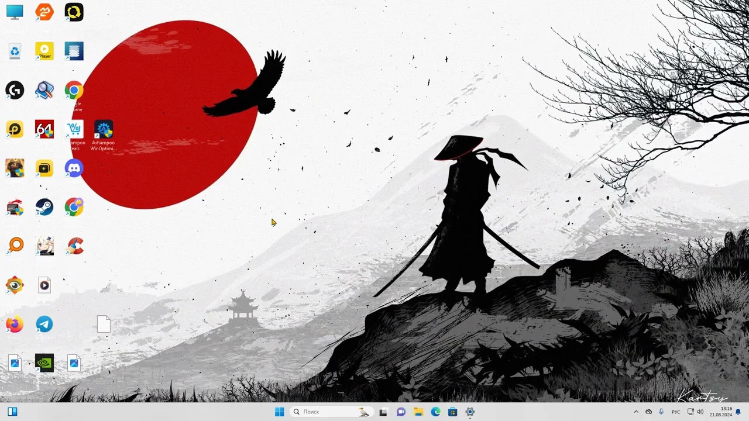Select the Recycle Bin desktop icon
749x421 pixels.
click(15, 51)
